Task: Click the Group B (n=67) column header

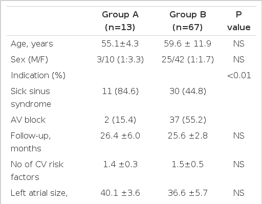Action: coord(188,21)
